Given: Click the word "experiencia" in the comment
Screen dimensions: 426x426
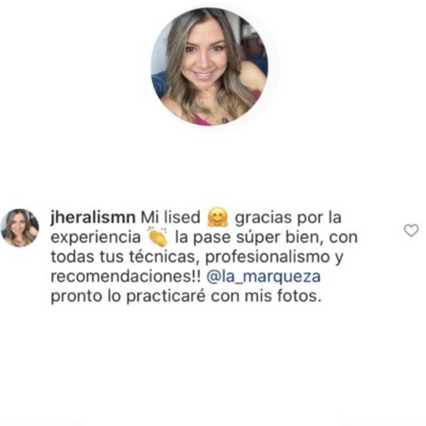Looking at the screenshot, I should (96, 238).
